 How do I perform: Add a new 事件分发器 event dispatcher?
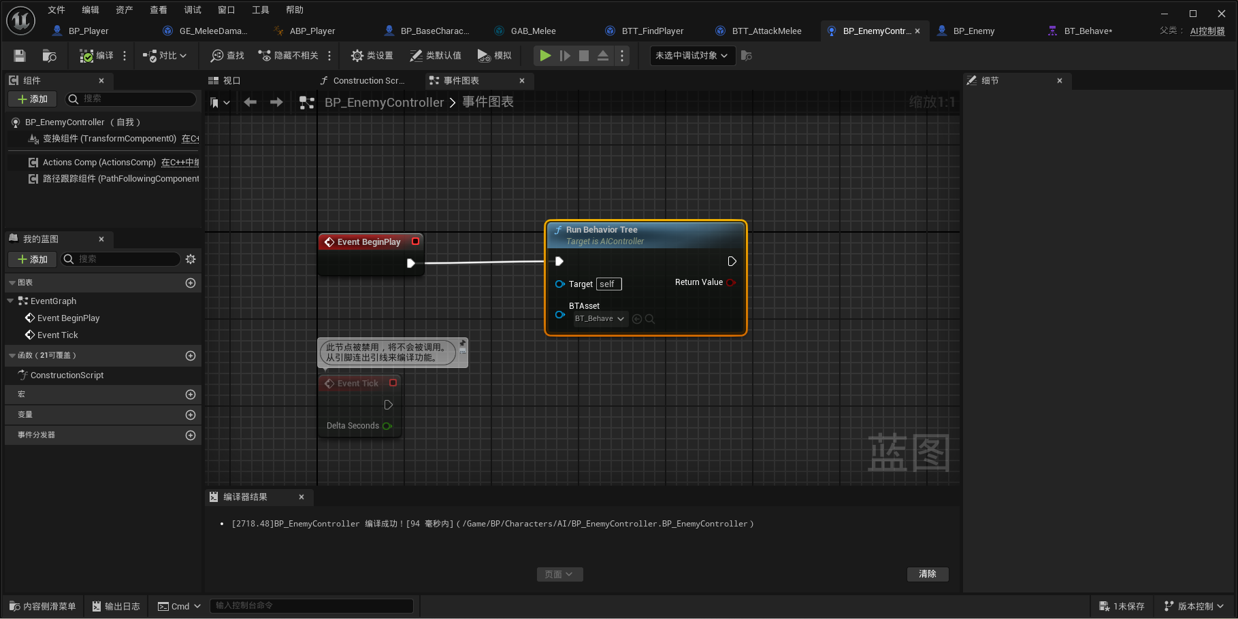point(191,435)
